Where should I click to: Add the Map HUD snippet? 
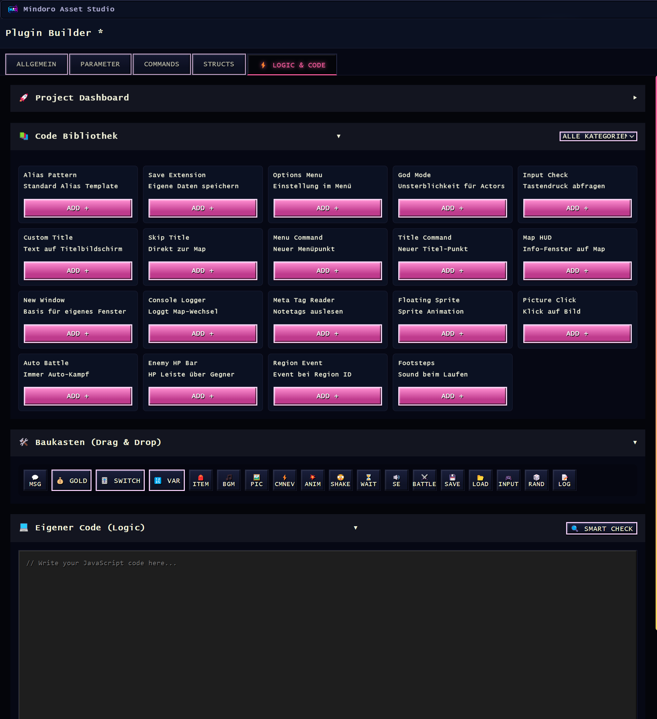click(578, 271)
